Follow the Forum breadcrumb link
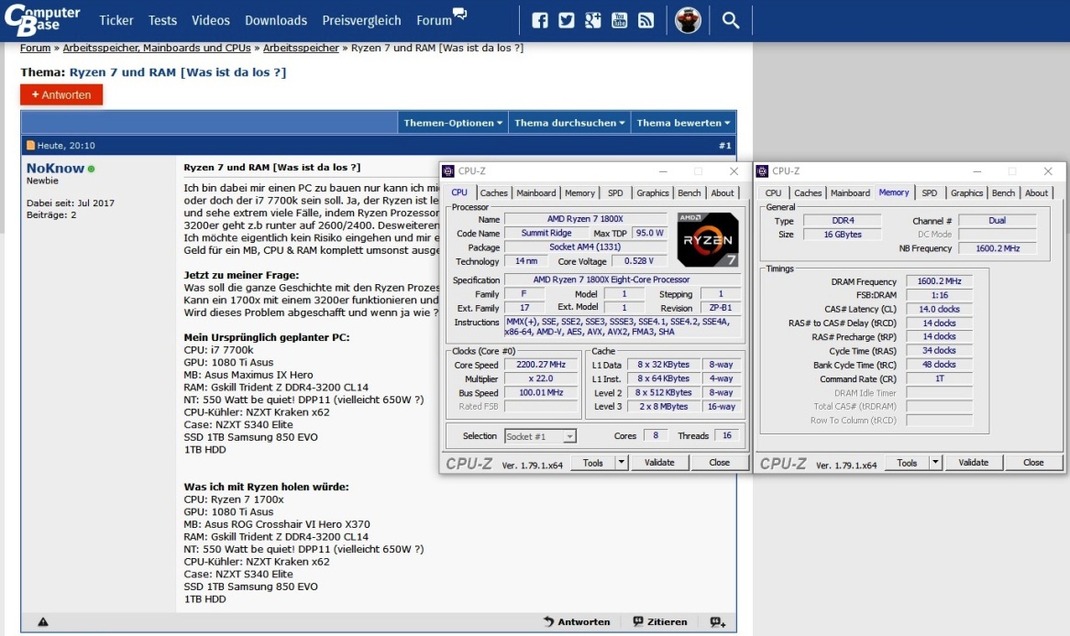 pos(35,48)
